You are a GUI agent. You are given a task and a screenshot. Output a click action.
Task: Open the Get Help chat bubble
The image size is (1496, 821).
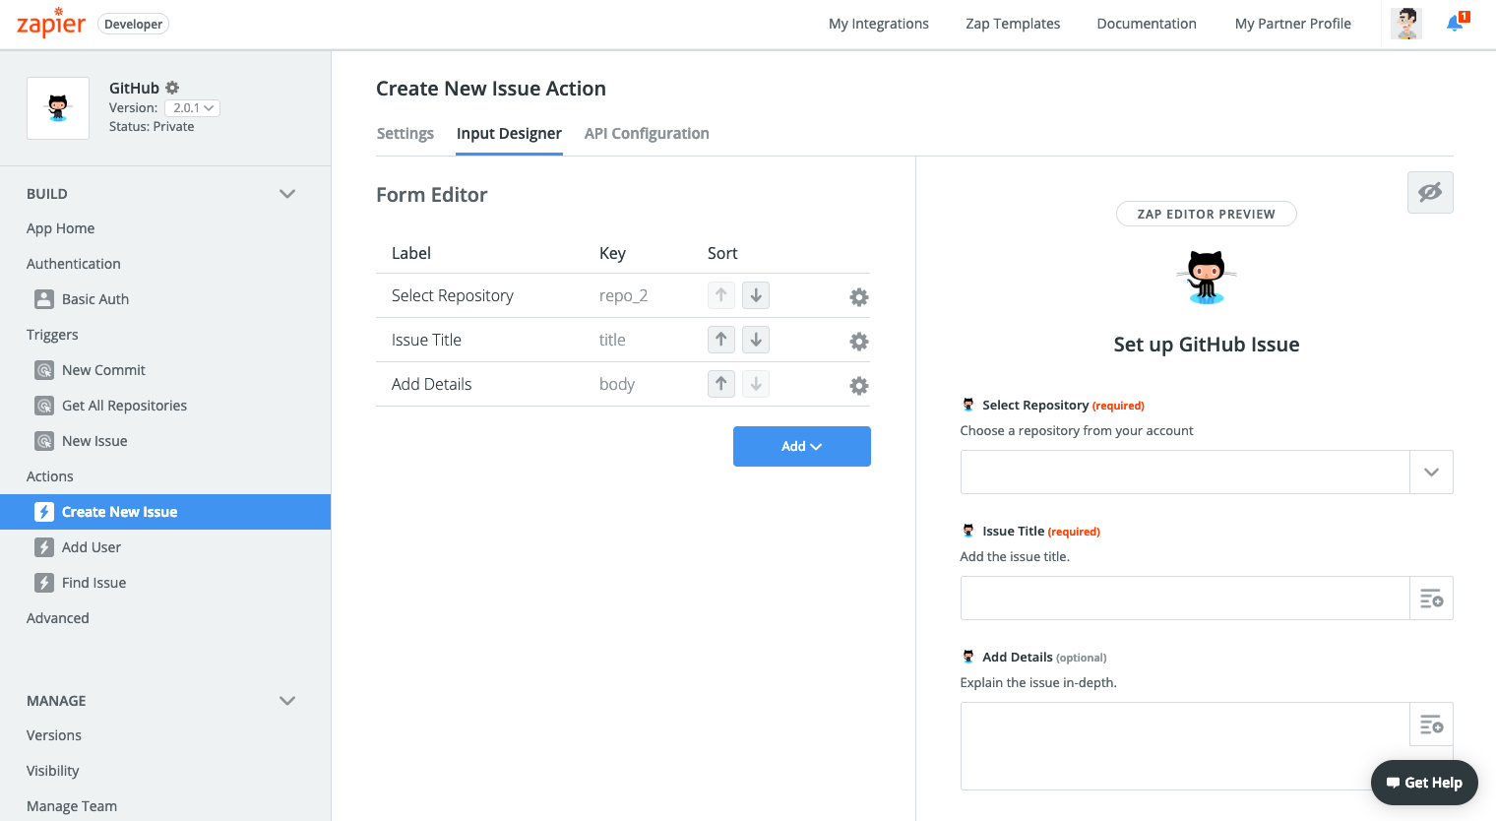click(1424, 783)
